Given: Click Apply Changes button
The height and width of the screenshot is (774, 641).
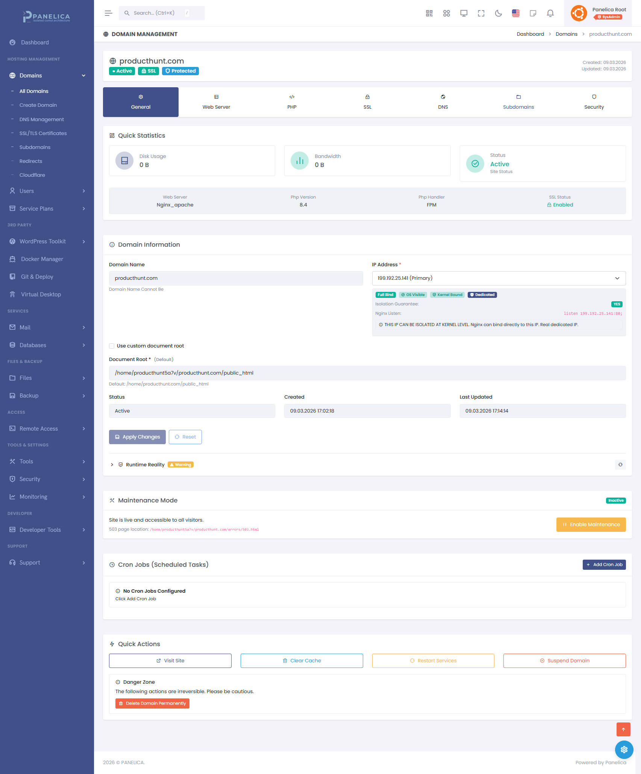Looking at the screenshot, I should click(137, 437).
